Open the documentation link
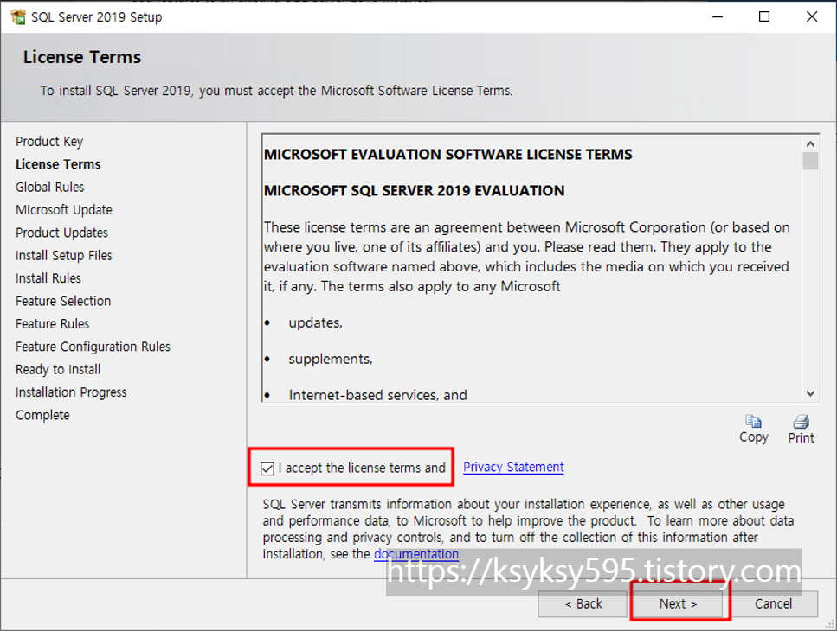 click(x=416, y=554)
